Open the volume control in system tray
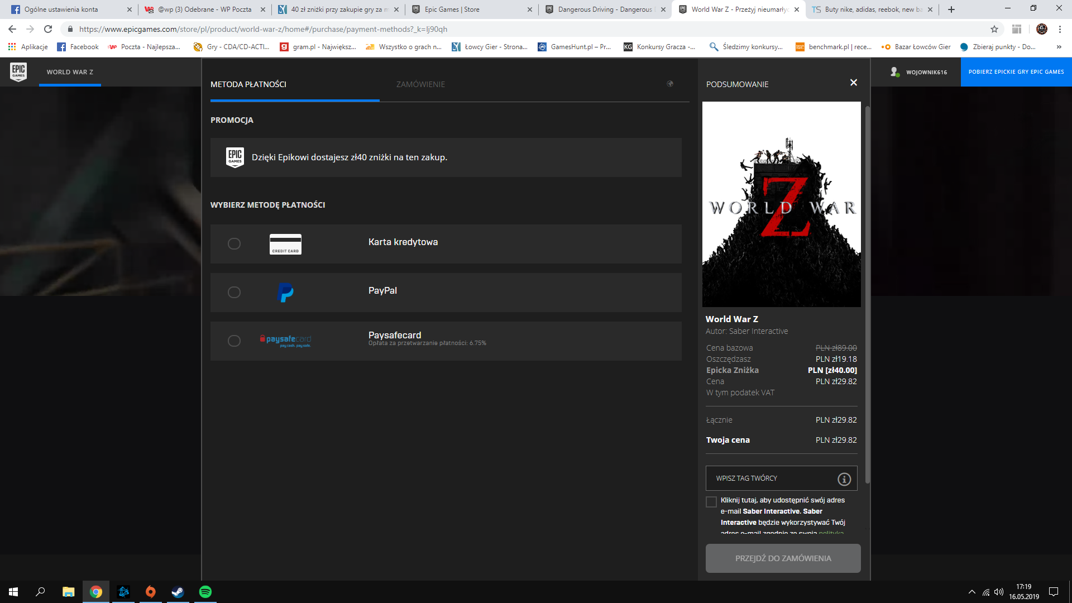This screenshot has width=1072, height=603. 999,592
